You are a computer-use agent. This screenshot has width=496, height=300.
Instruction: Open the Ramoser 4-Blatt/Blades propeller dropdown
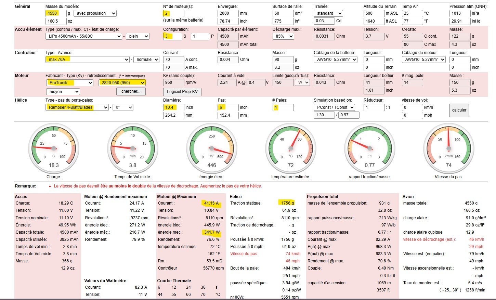77,107
